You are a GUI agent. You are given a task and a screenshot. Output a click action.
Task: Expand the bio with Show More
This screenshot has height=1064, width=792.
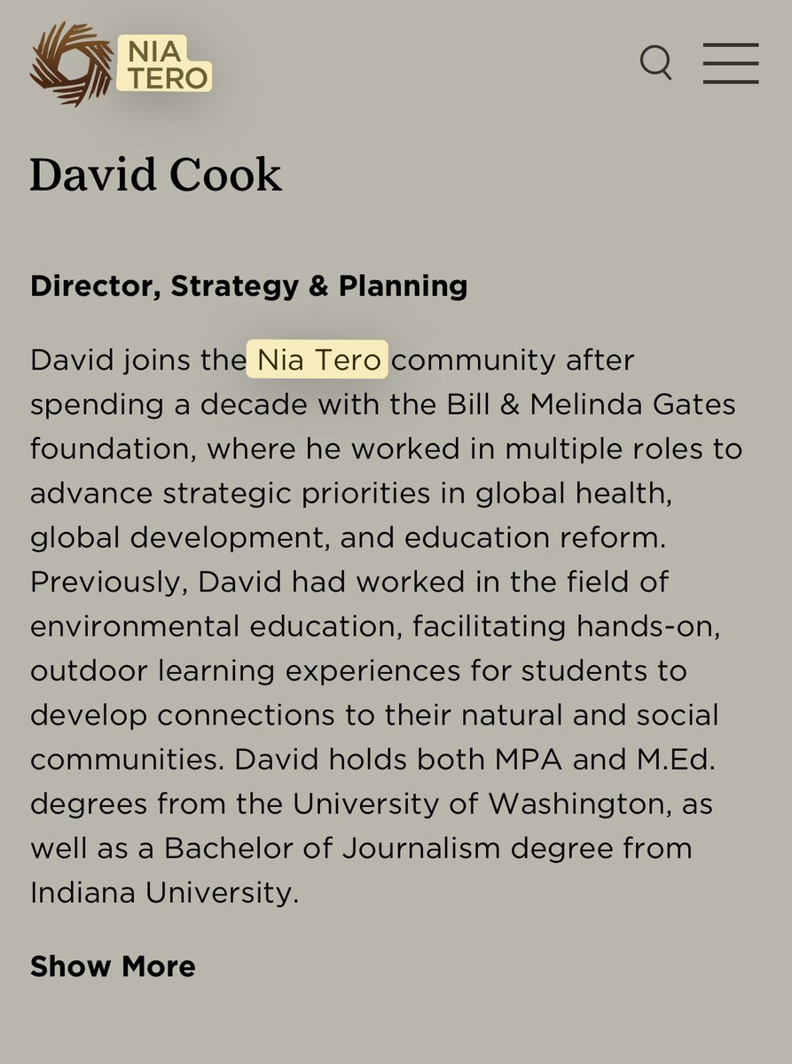point(113,966)
